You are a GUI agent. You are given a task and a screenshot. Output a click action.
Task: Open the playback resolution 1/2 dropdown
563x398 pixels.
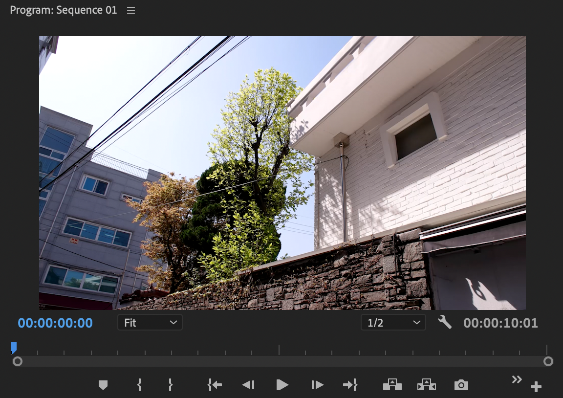click(x=393, y=323)
